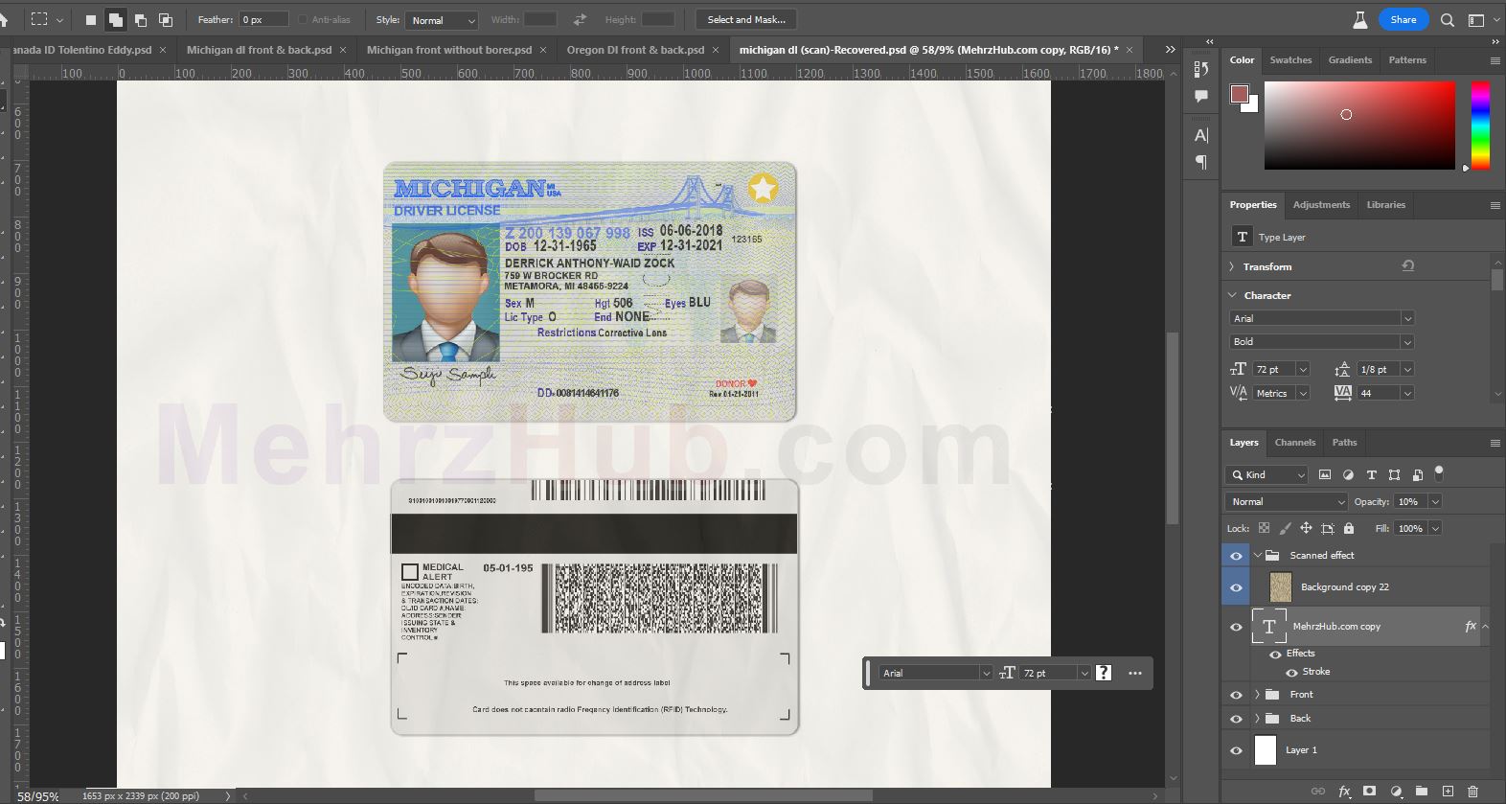
Task: Switch to the Swatches tab
Action: pos(1290,59)
